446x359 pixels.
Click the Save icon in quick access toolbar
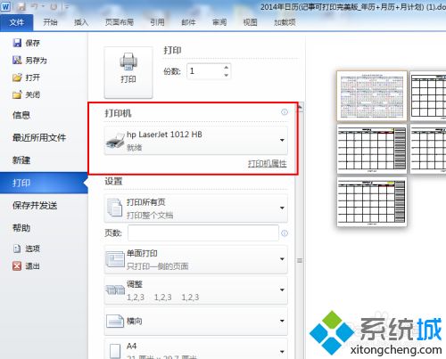point(21,6)
